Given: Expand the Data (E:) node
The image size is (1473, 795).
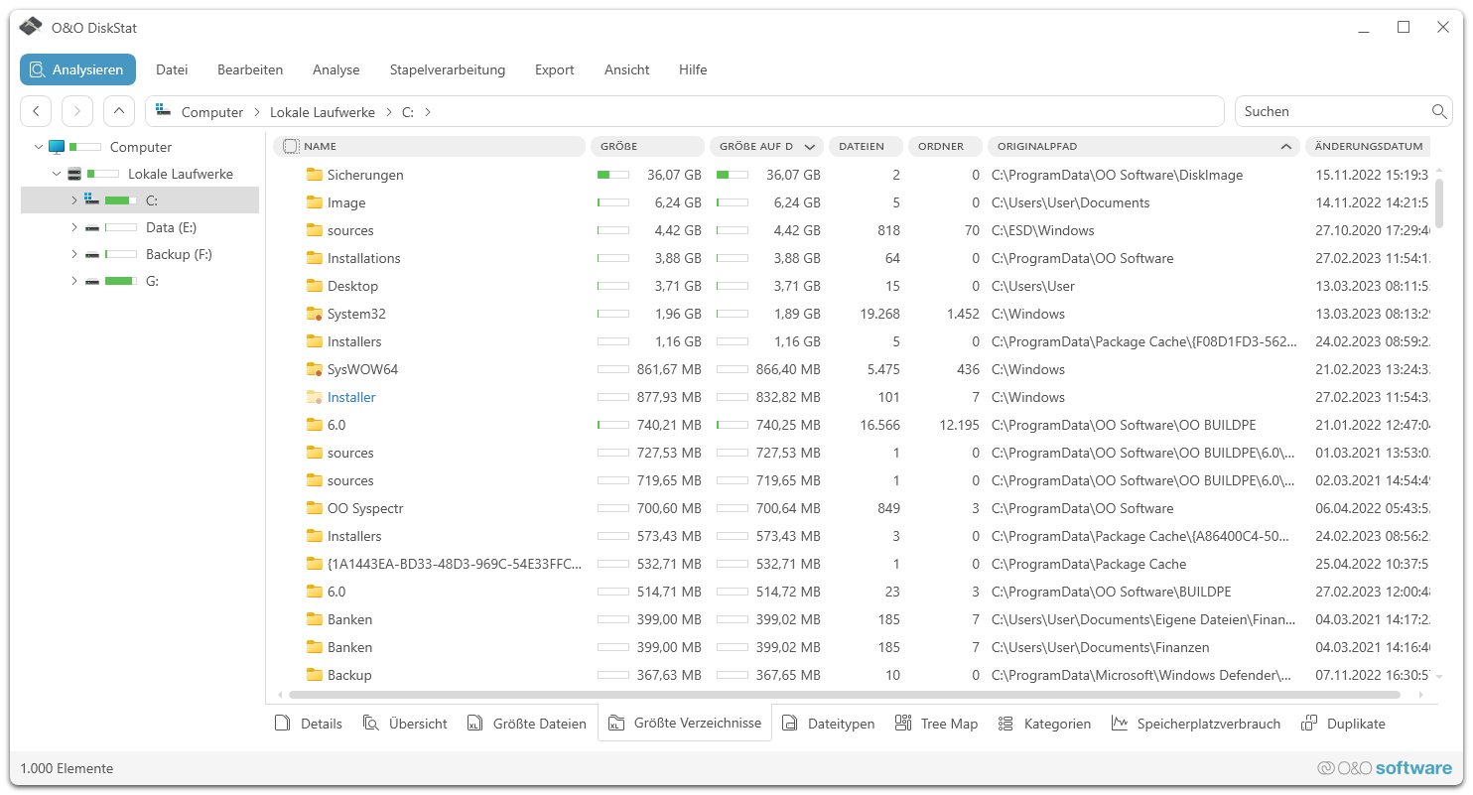Looking at the screenshot, I should (73, 227).
